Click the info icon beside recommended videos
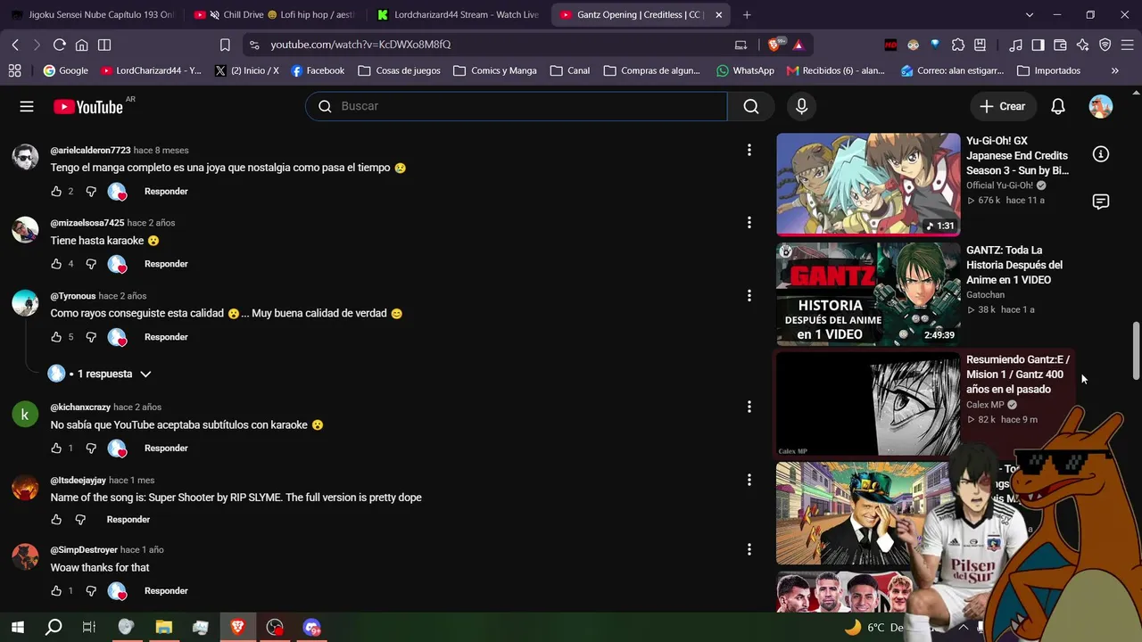The height and width of the screenshot is (642, 1142). point(1101,154)
